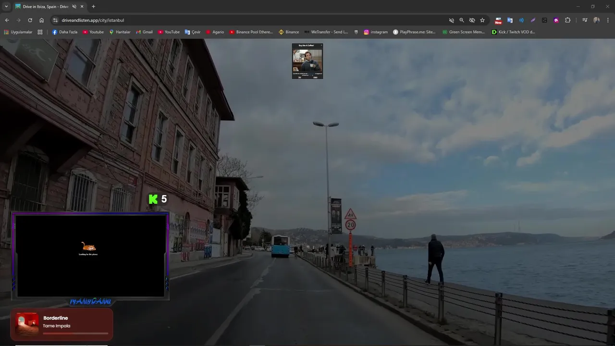The width and height of the screenshot is (615, 346).
Task: Open Chrome's three-dot menu
Action: tap(608, 20)
